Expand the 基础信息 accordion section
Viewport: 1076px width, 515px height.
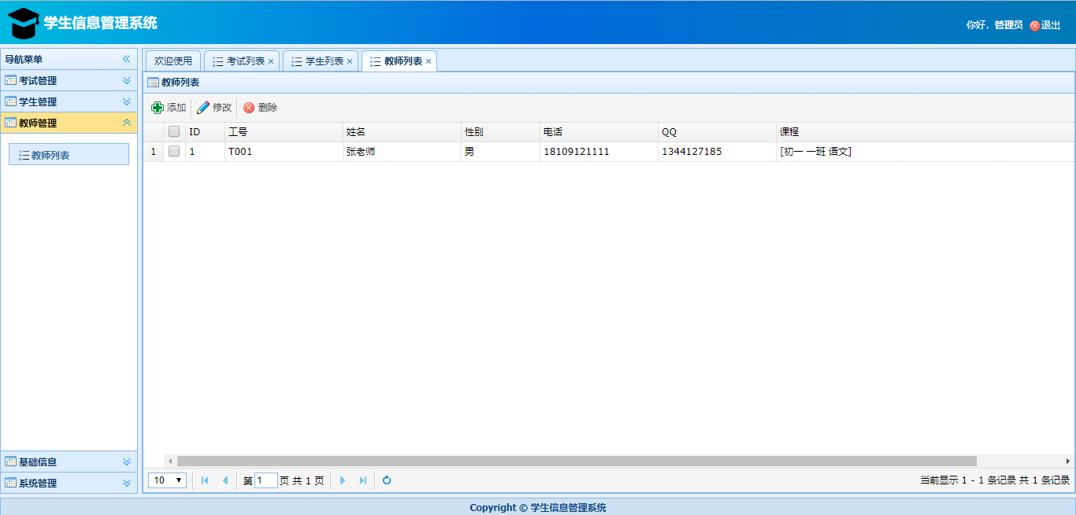126,462
